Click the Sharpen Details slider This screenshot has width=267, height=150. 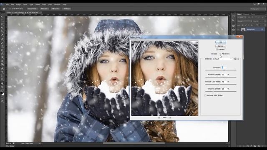coord(221,92)
